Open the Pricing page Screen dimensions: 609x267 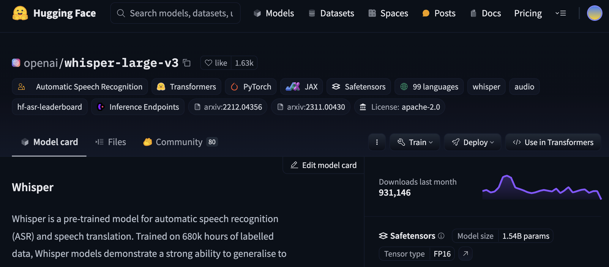click(528, 13)
